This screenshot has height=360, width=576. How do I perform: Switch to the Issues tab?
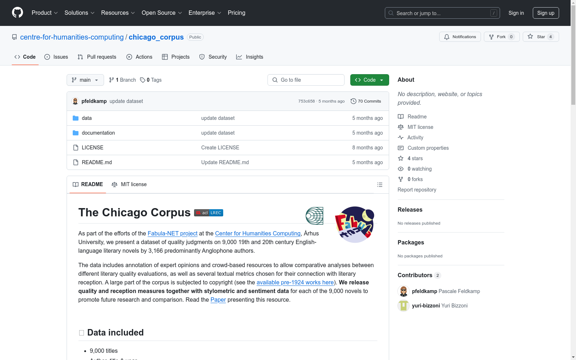[56, 57]
